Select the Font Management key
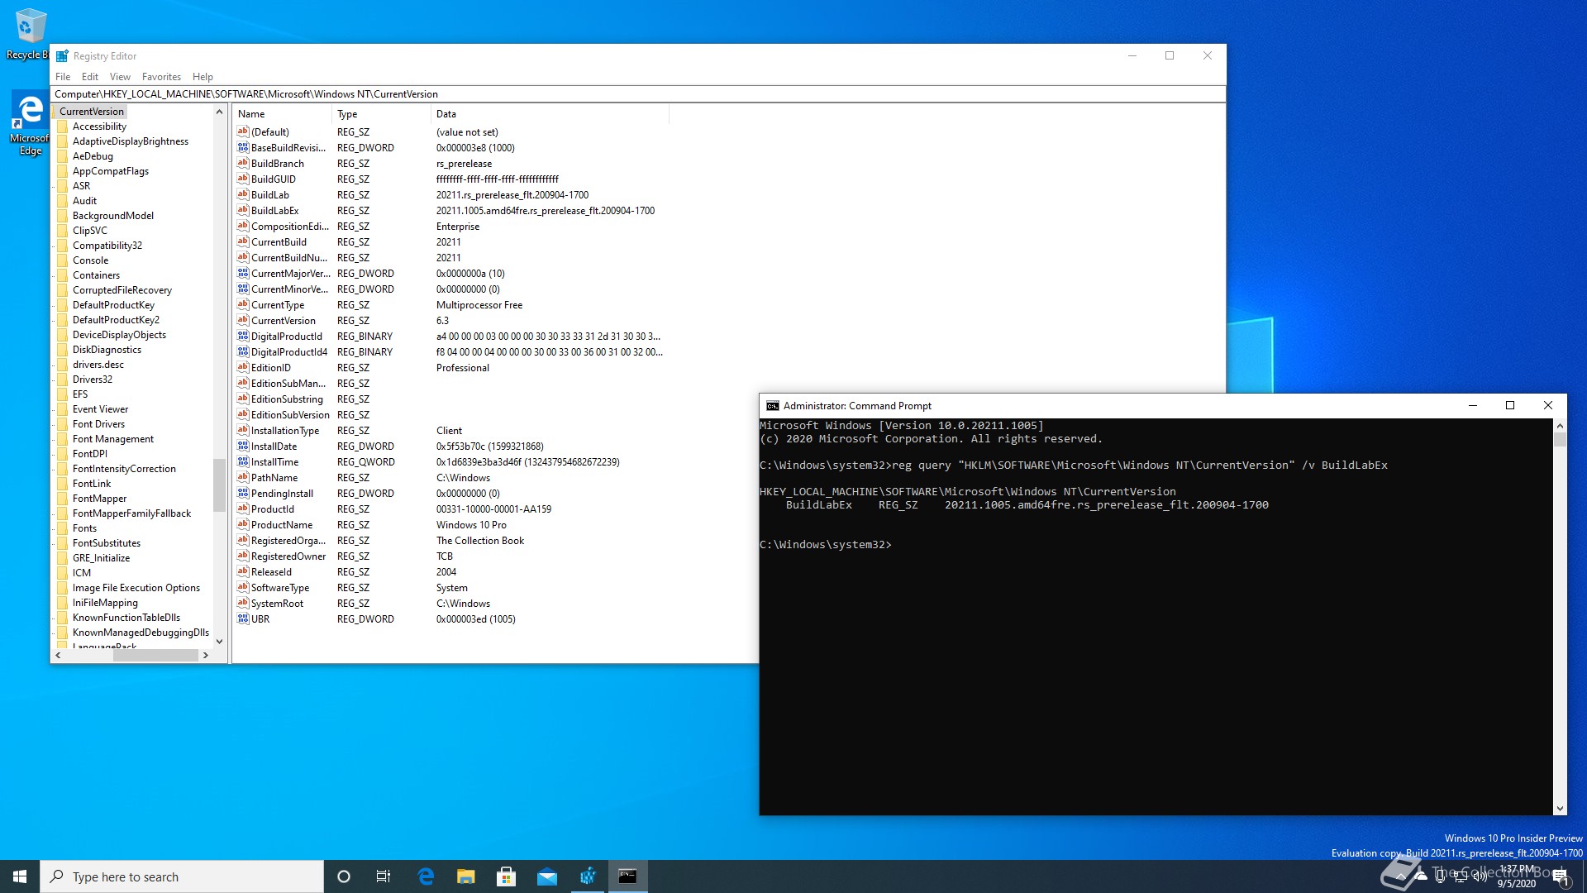The image size is (1587, 893). coord(113,439)
